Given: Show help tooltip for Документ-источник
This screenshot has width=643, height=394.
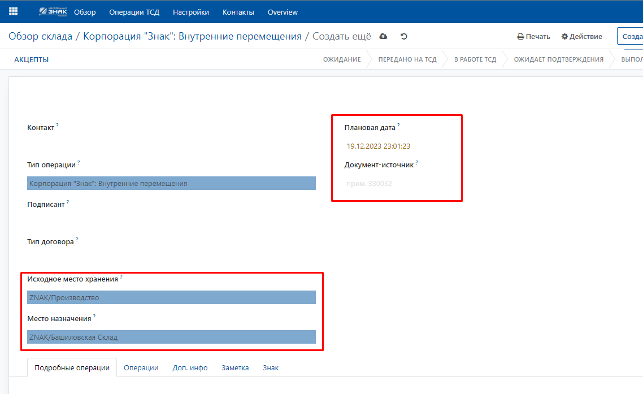Looking at the screenshot, I should point(417,162).
